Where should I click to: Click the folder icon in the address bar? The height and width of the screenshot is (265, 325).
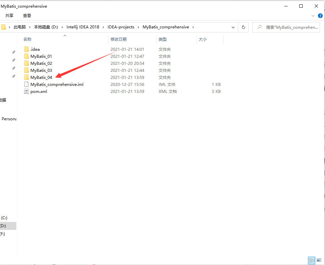pyautogui.click(x=3, y=27)
